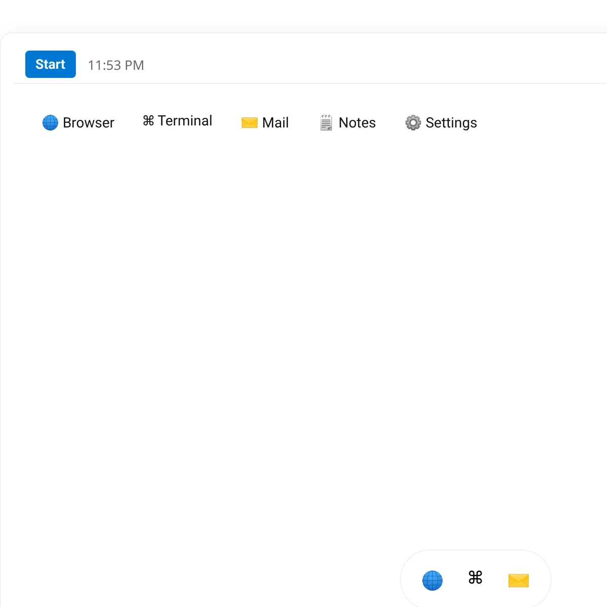The width and height of the screenshot is (607, 607).
Task: Open Mail via the envelope icon
Action: click(x=250, y=122)
